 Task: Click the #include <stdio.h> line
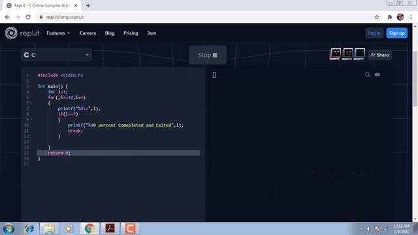point(60,76)
